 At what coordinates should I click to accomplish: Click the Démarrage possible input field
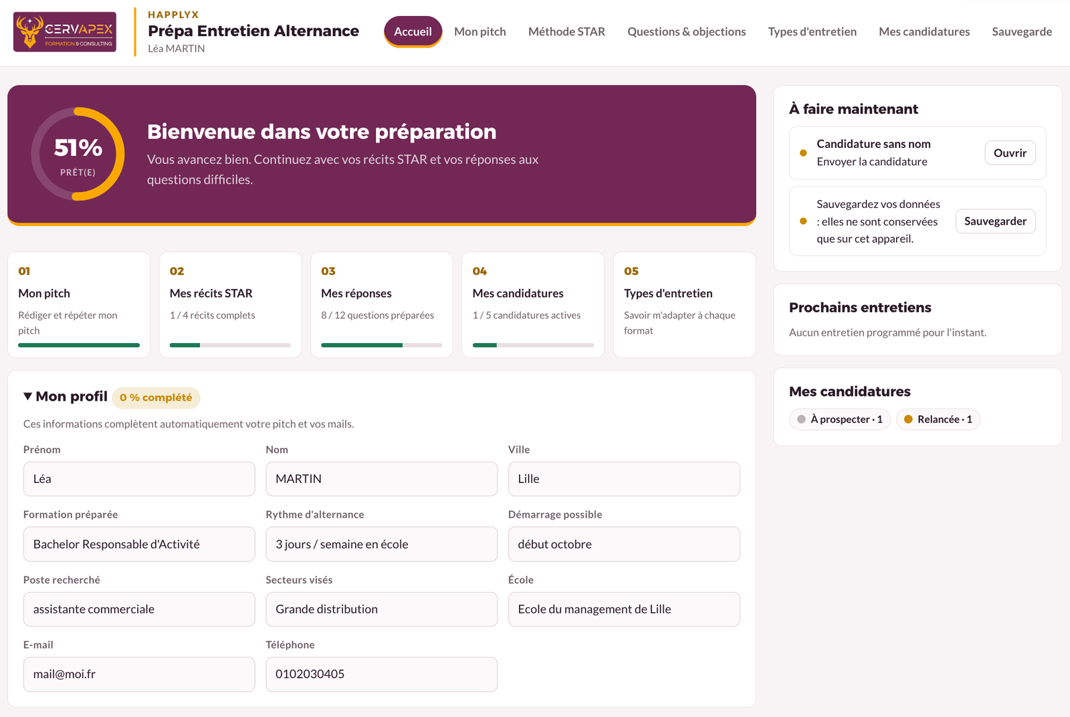pyautogui.click(x=624, y=544)
